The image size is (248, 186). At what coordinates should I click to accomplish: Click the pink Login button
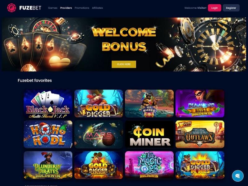pyautogui.click(x=215, y=8)
